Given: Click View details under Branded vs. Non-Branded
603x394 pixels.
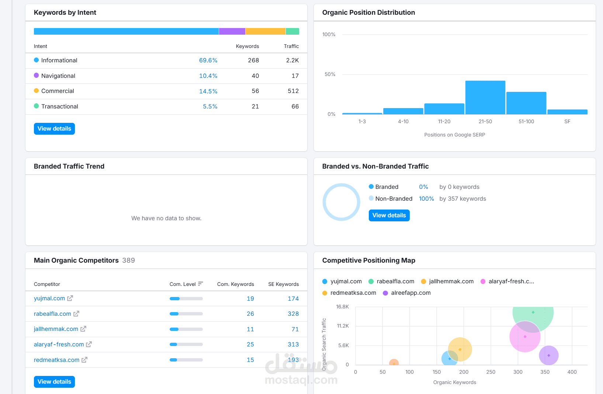Looking at the screenshot, I should (x=389, y=215).
